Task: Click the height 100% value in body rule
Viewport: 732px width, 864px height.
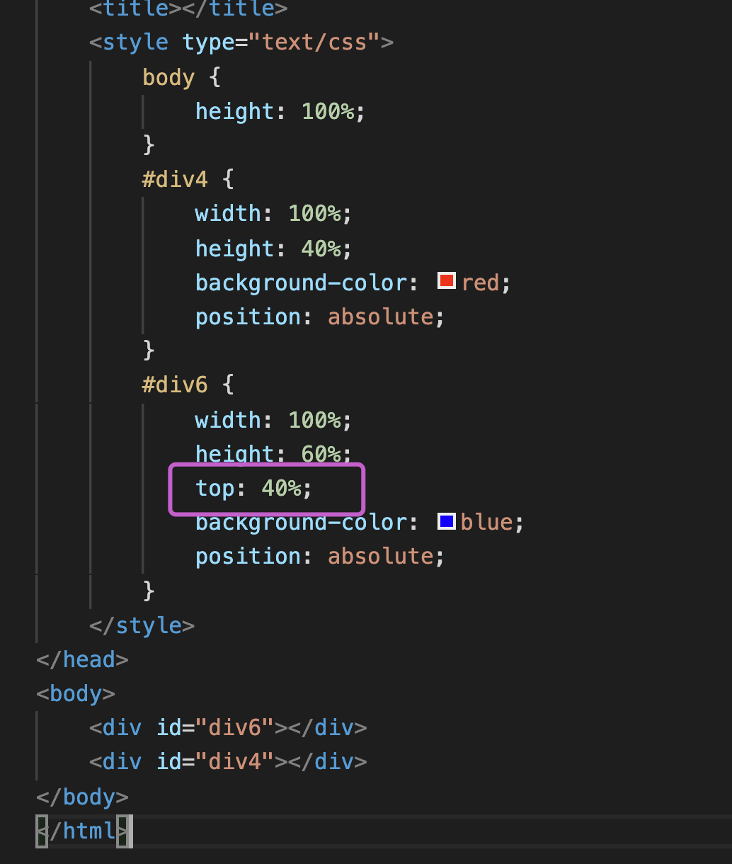Action: pos(328,111)
